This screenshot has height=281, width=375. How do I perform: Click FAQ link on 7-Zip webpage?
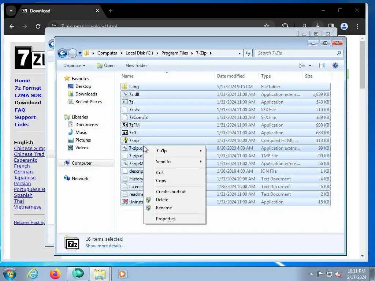coord(20,110)
